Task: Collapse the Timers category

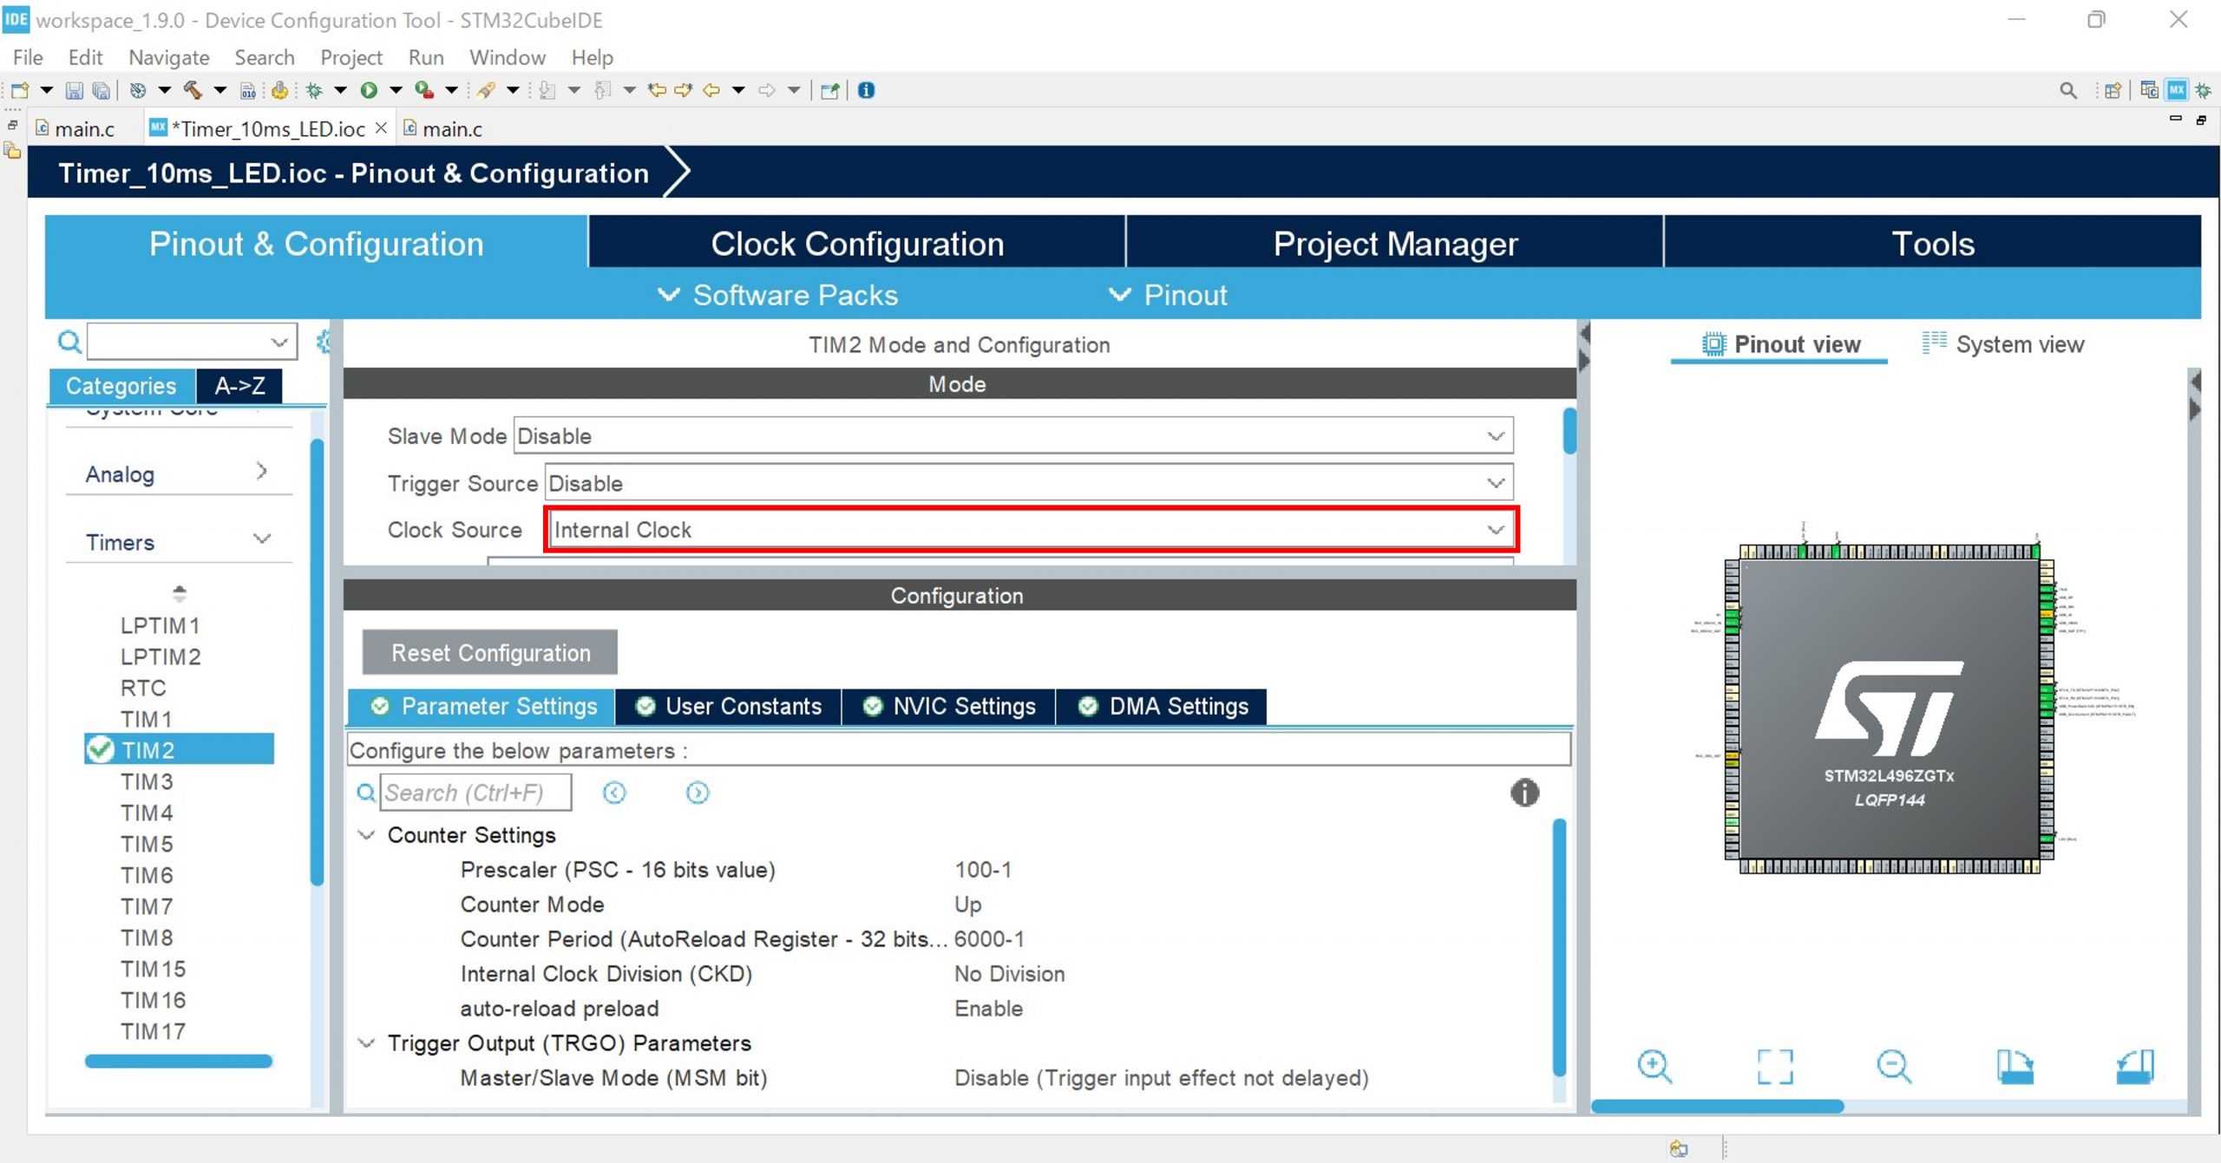Action: tap(262, 539)
